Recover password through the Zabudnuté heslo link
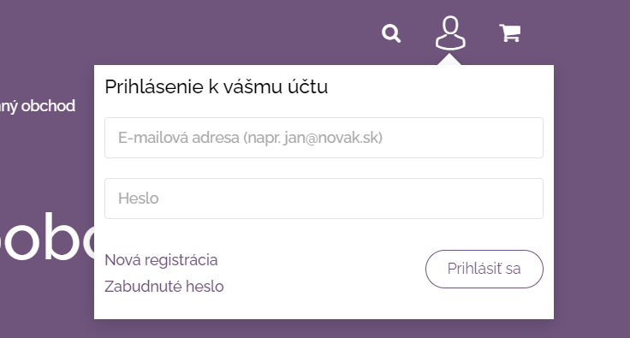This screenshot has width=630, height=338. click(x=164, y=287)
